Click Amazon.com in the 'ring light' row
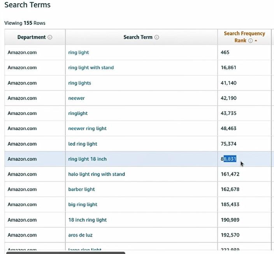 (x=22, y=52)
